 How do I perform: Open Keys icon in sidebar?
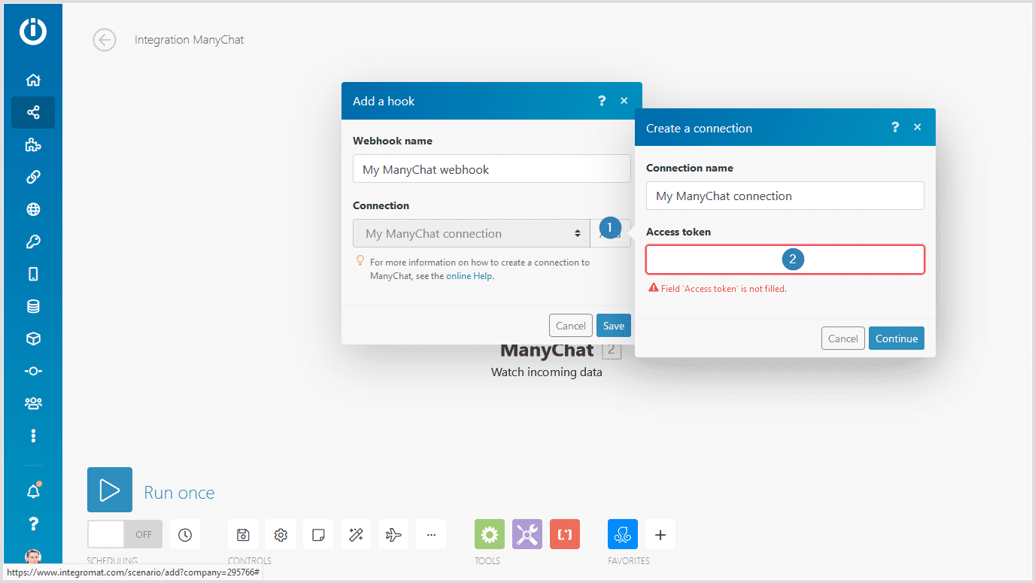click(x=33, y=241)
